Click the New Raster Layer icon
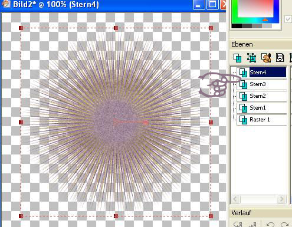 click(x=238, y=58)
